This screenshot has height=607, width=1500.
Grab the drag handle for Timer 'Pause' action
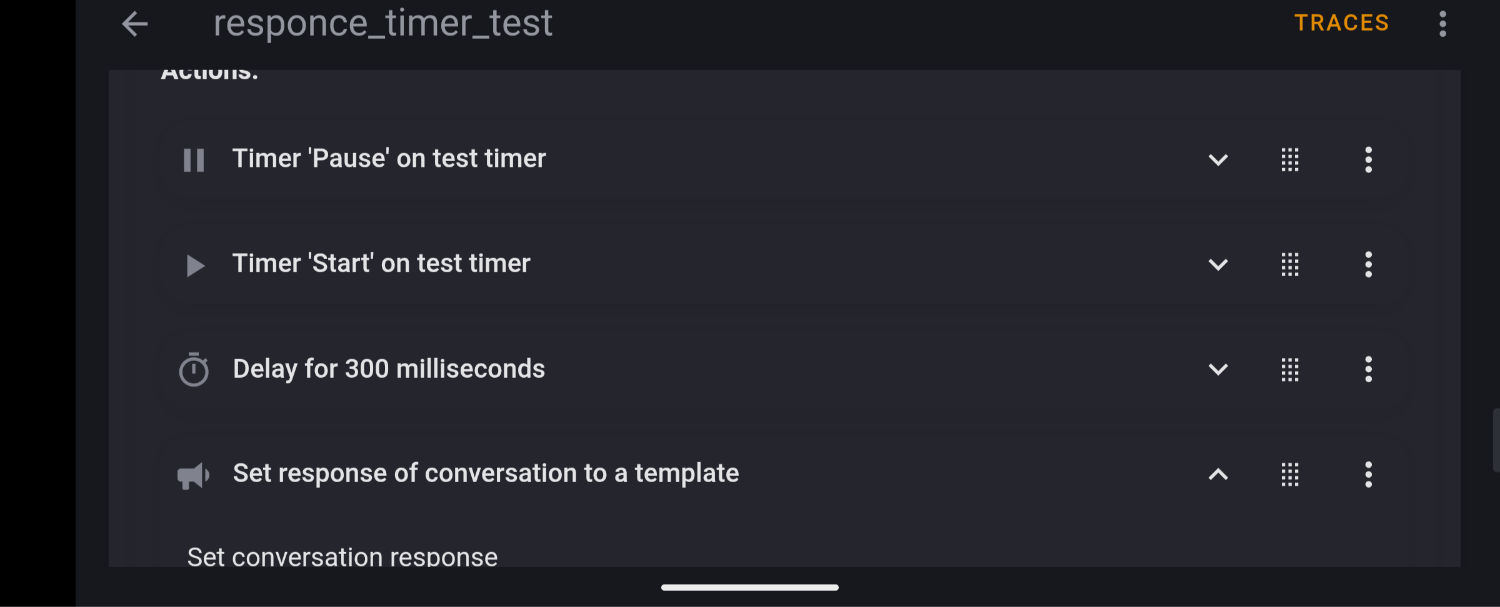point(1290,160)
